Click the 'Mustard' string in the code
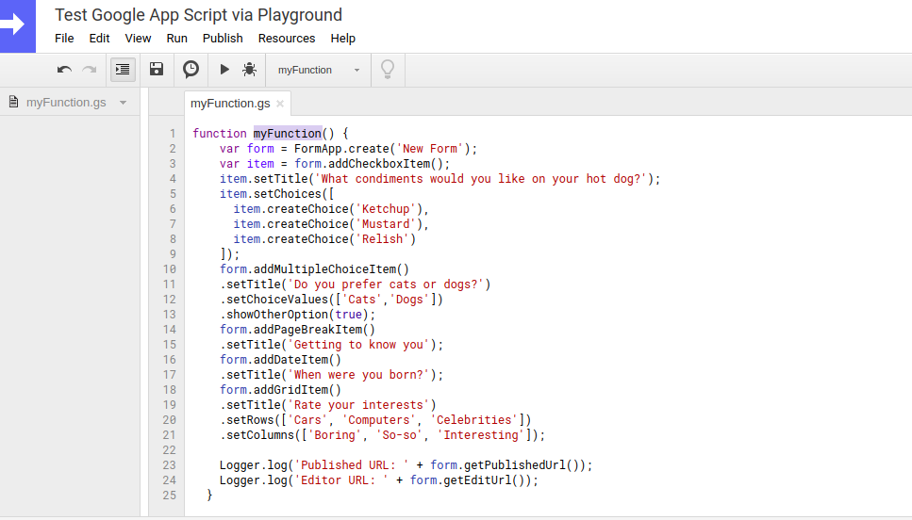Viewport: 912px width, 520px height. [386, 224]
